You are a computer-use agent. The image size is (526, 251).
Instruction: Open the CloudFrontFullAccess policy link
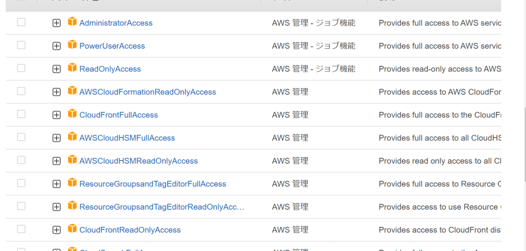pos(118,115)
